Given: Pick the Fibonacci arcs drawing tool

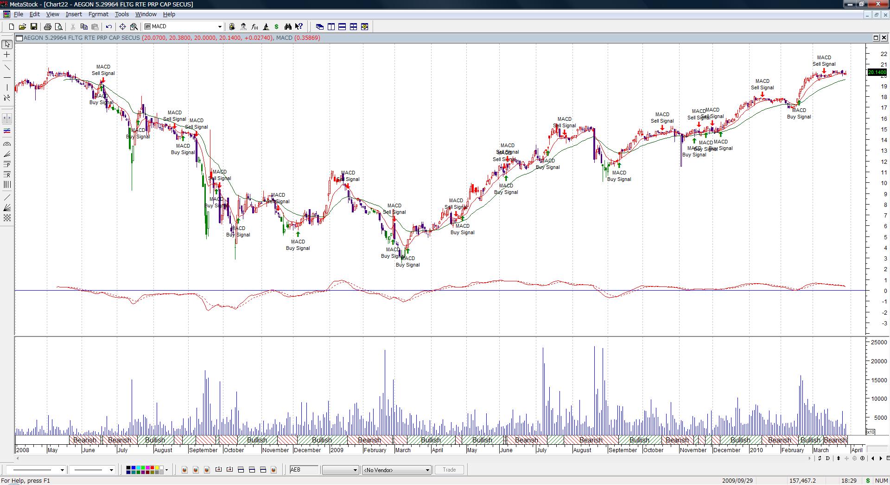Looking at the screenshot, I should click(7, 144).
